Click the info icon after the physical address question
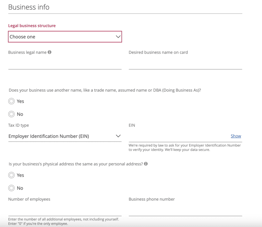The width and height of the screenshot is (262, 227). tap(146, 164)
